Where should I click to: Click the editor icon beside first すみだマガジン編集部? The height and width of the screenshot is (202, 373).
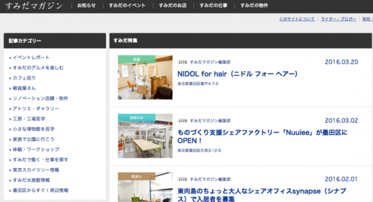coord(183,62)
